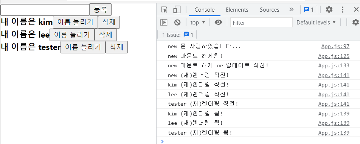
Task: Click the 1 Issue button
Action: click(177, 35)
